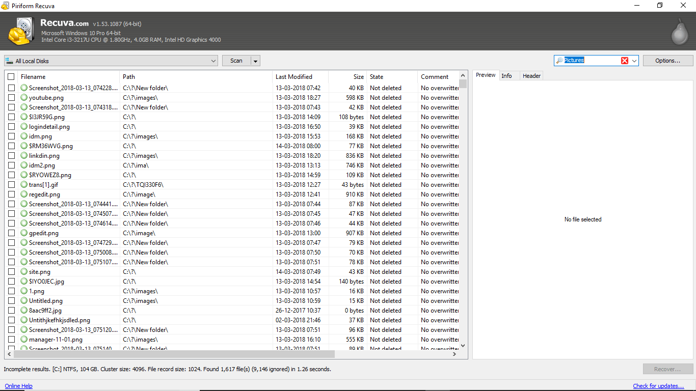Click the path cell C:\?\TQI330F6\
This screenshot has height=391, width=696.
click(143, 185)
